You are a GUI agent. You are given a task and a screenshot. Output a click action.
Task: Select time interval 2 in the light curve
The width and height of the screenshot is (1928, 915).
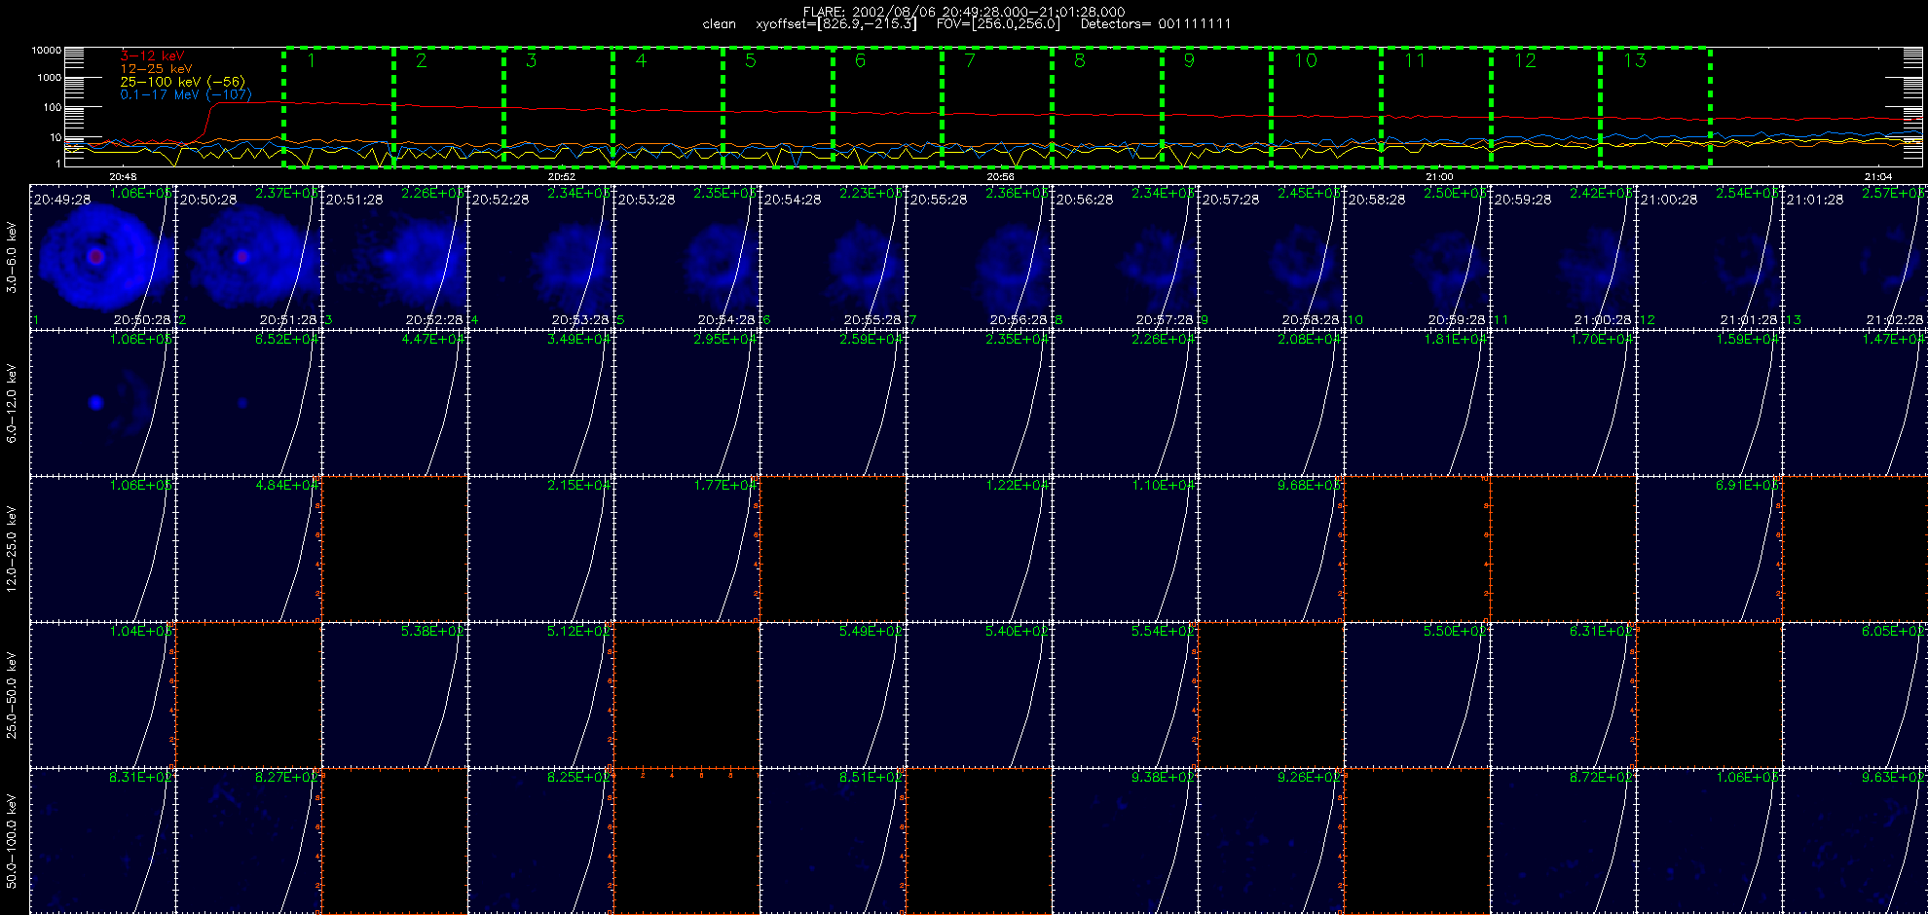click(449, 107)
